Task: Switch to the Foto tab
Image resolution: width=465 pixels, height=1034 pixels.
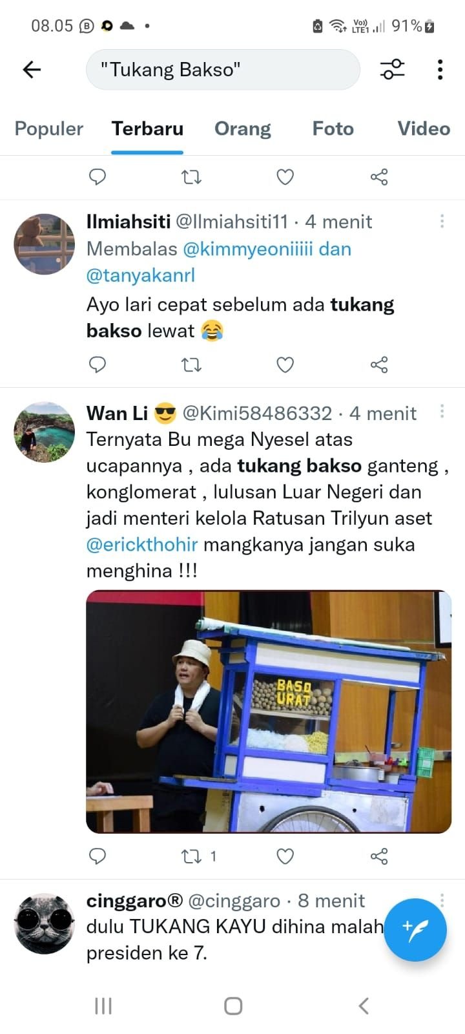Action: pyautogui.click(x=333, y=129)
